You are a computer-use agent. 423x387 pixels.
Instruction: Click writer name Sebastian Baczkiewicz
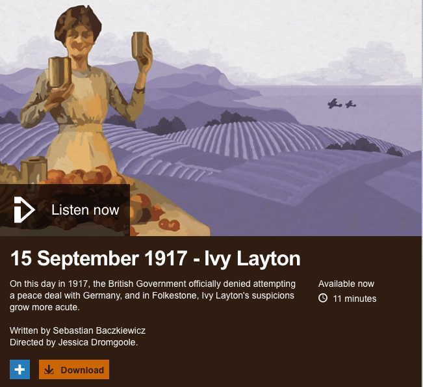coord(99,330)
